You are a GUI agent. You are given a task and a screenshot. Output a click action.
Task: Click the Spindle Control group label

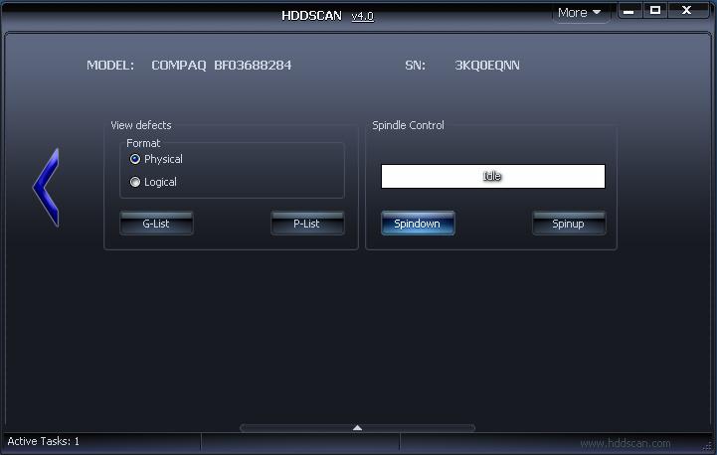[x=408, y=125]
